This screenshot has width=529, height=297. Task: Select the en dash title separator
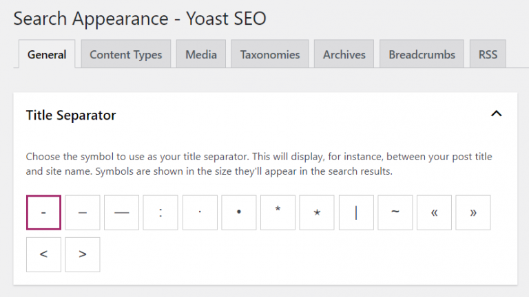tap(83, 212)
